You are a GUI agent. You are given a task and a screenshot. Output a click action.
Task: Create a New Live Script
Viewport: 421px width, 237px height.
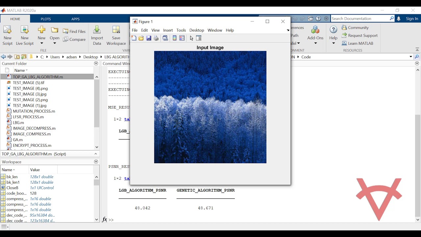click(x=25, y=36)
